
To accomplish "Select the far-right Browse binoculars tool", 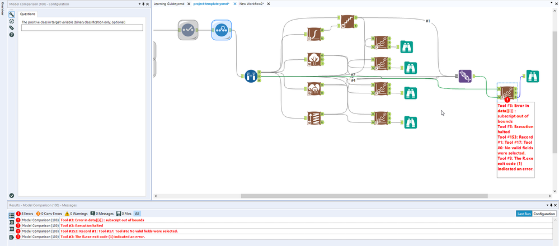I will point(533,76).
